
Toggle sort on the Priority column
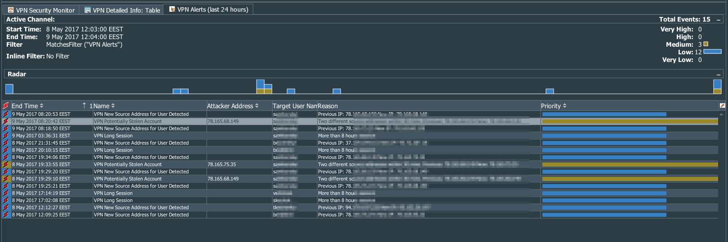pos(564,106)
